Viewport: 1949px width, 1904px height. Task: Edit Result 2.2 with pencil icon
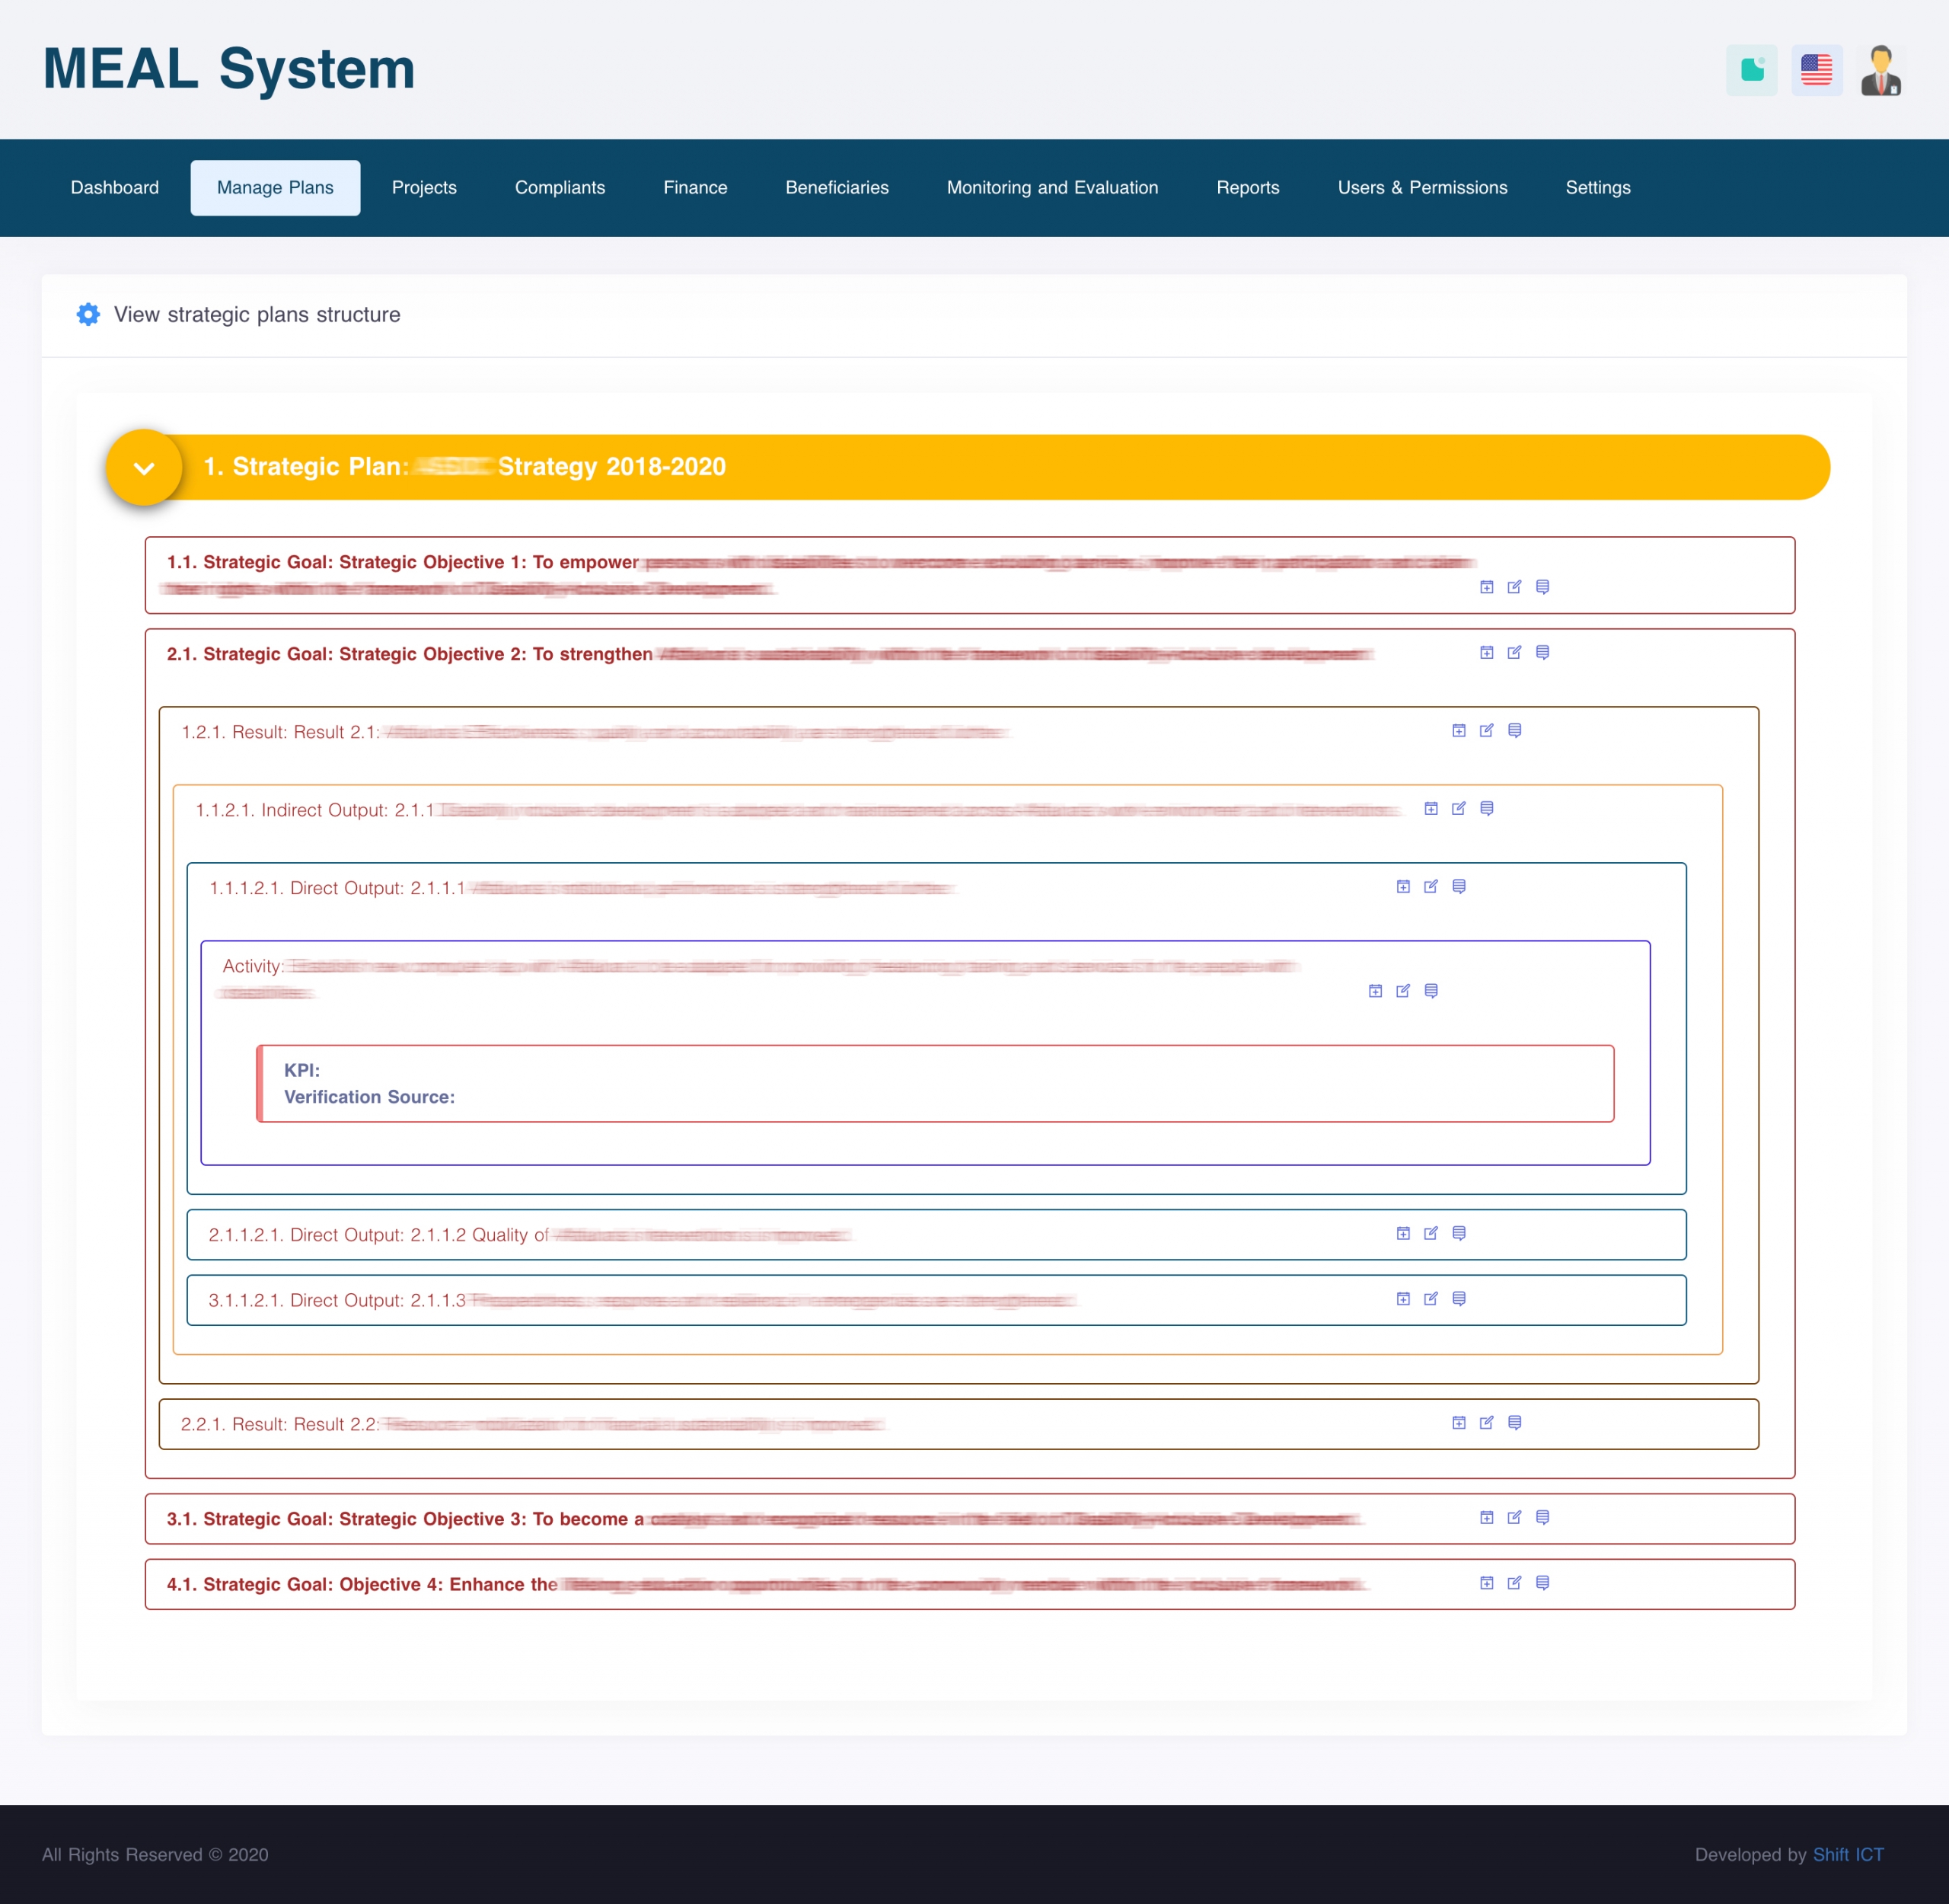click(1486, 1422)
